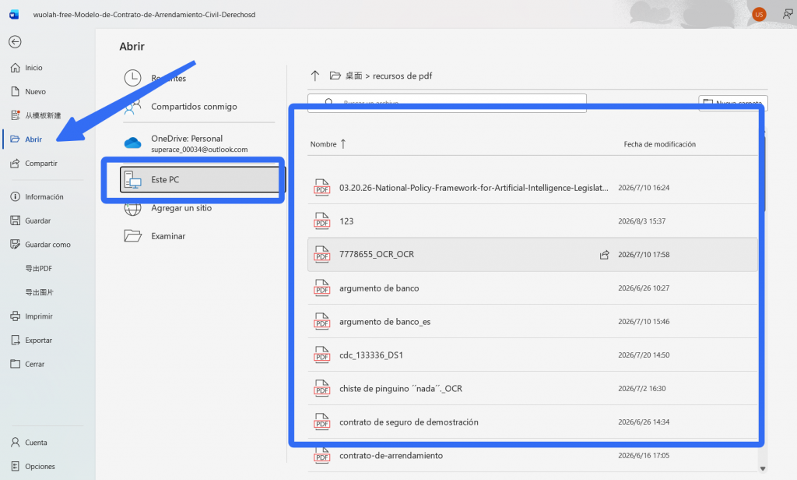Click the Imprimir printer icon

[x=16, y=316]
